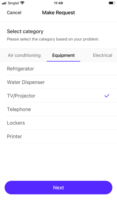This screenshot has width=117, height=208.
Task: Tap the Singtel carrier label
Action: tap(13, 3)
